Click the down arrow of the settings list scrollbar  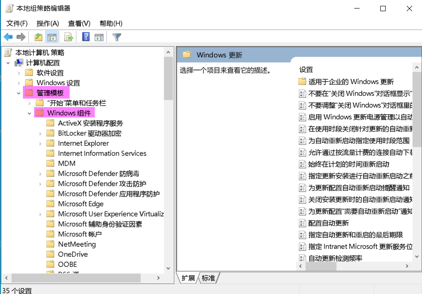click(x=417, y=257)
